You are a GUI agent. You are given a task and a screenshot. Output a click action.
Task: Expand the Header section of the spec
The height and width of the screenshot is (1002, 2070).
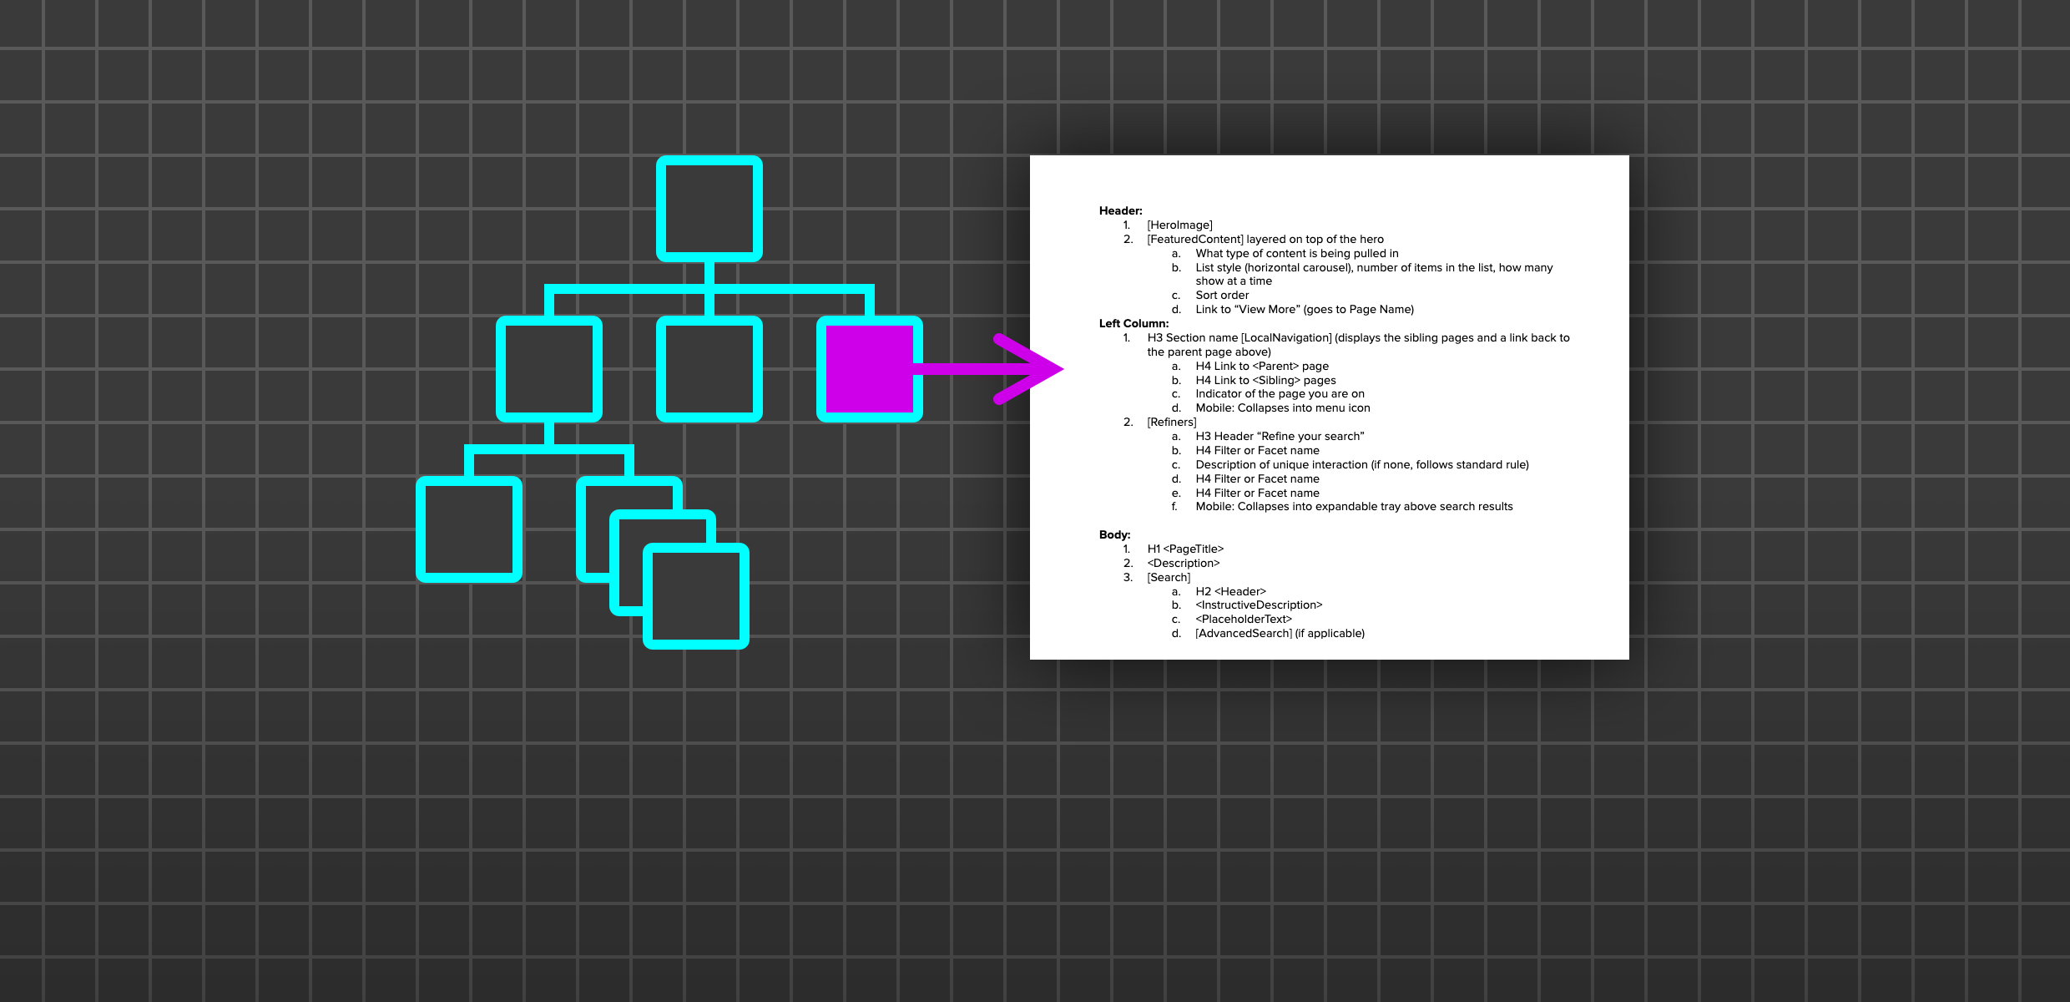click(1119, 211)
